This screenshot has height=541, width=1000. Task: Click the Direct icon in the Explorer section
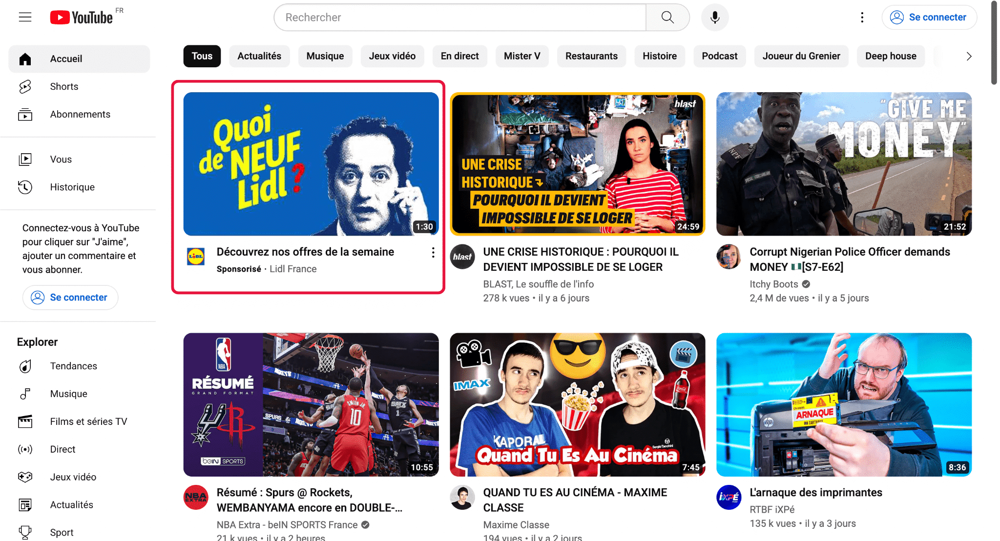coord(25,449)
